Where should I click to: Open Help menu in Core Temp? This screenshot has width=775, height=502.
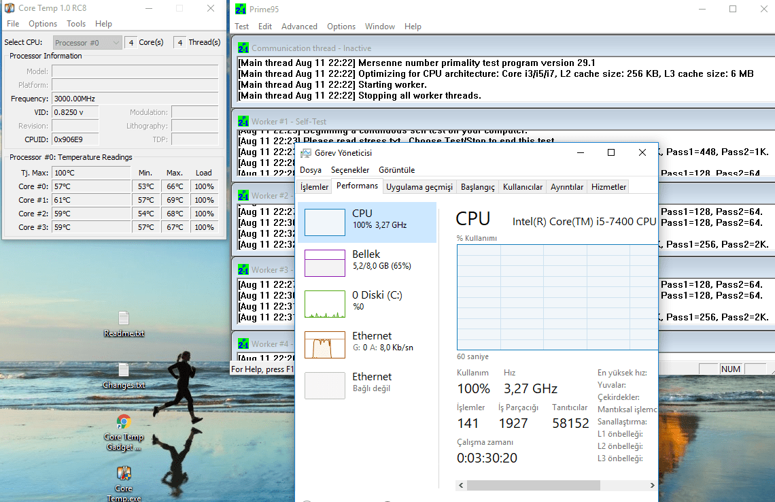(103, 24)
